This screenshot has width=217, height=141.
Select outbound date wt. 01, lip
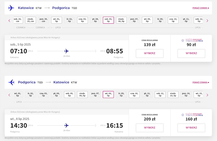tap(56, 20)
